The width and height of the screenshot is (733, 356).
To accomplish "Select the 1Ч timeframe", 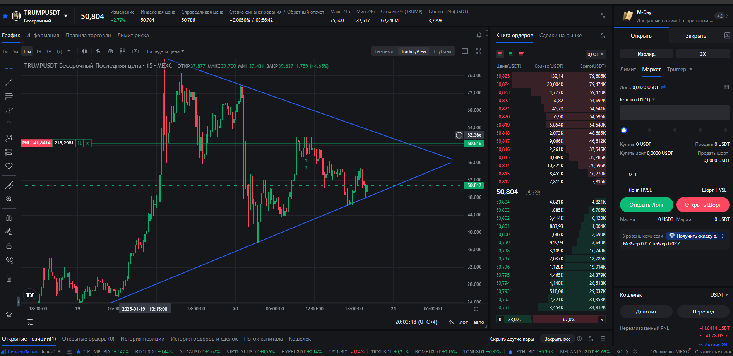I will click(x=39, y=51).
